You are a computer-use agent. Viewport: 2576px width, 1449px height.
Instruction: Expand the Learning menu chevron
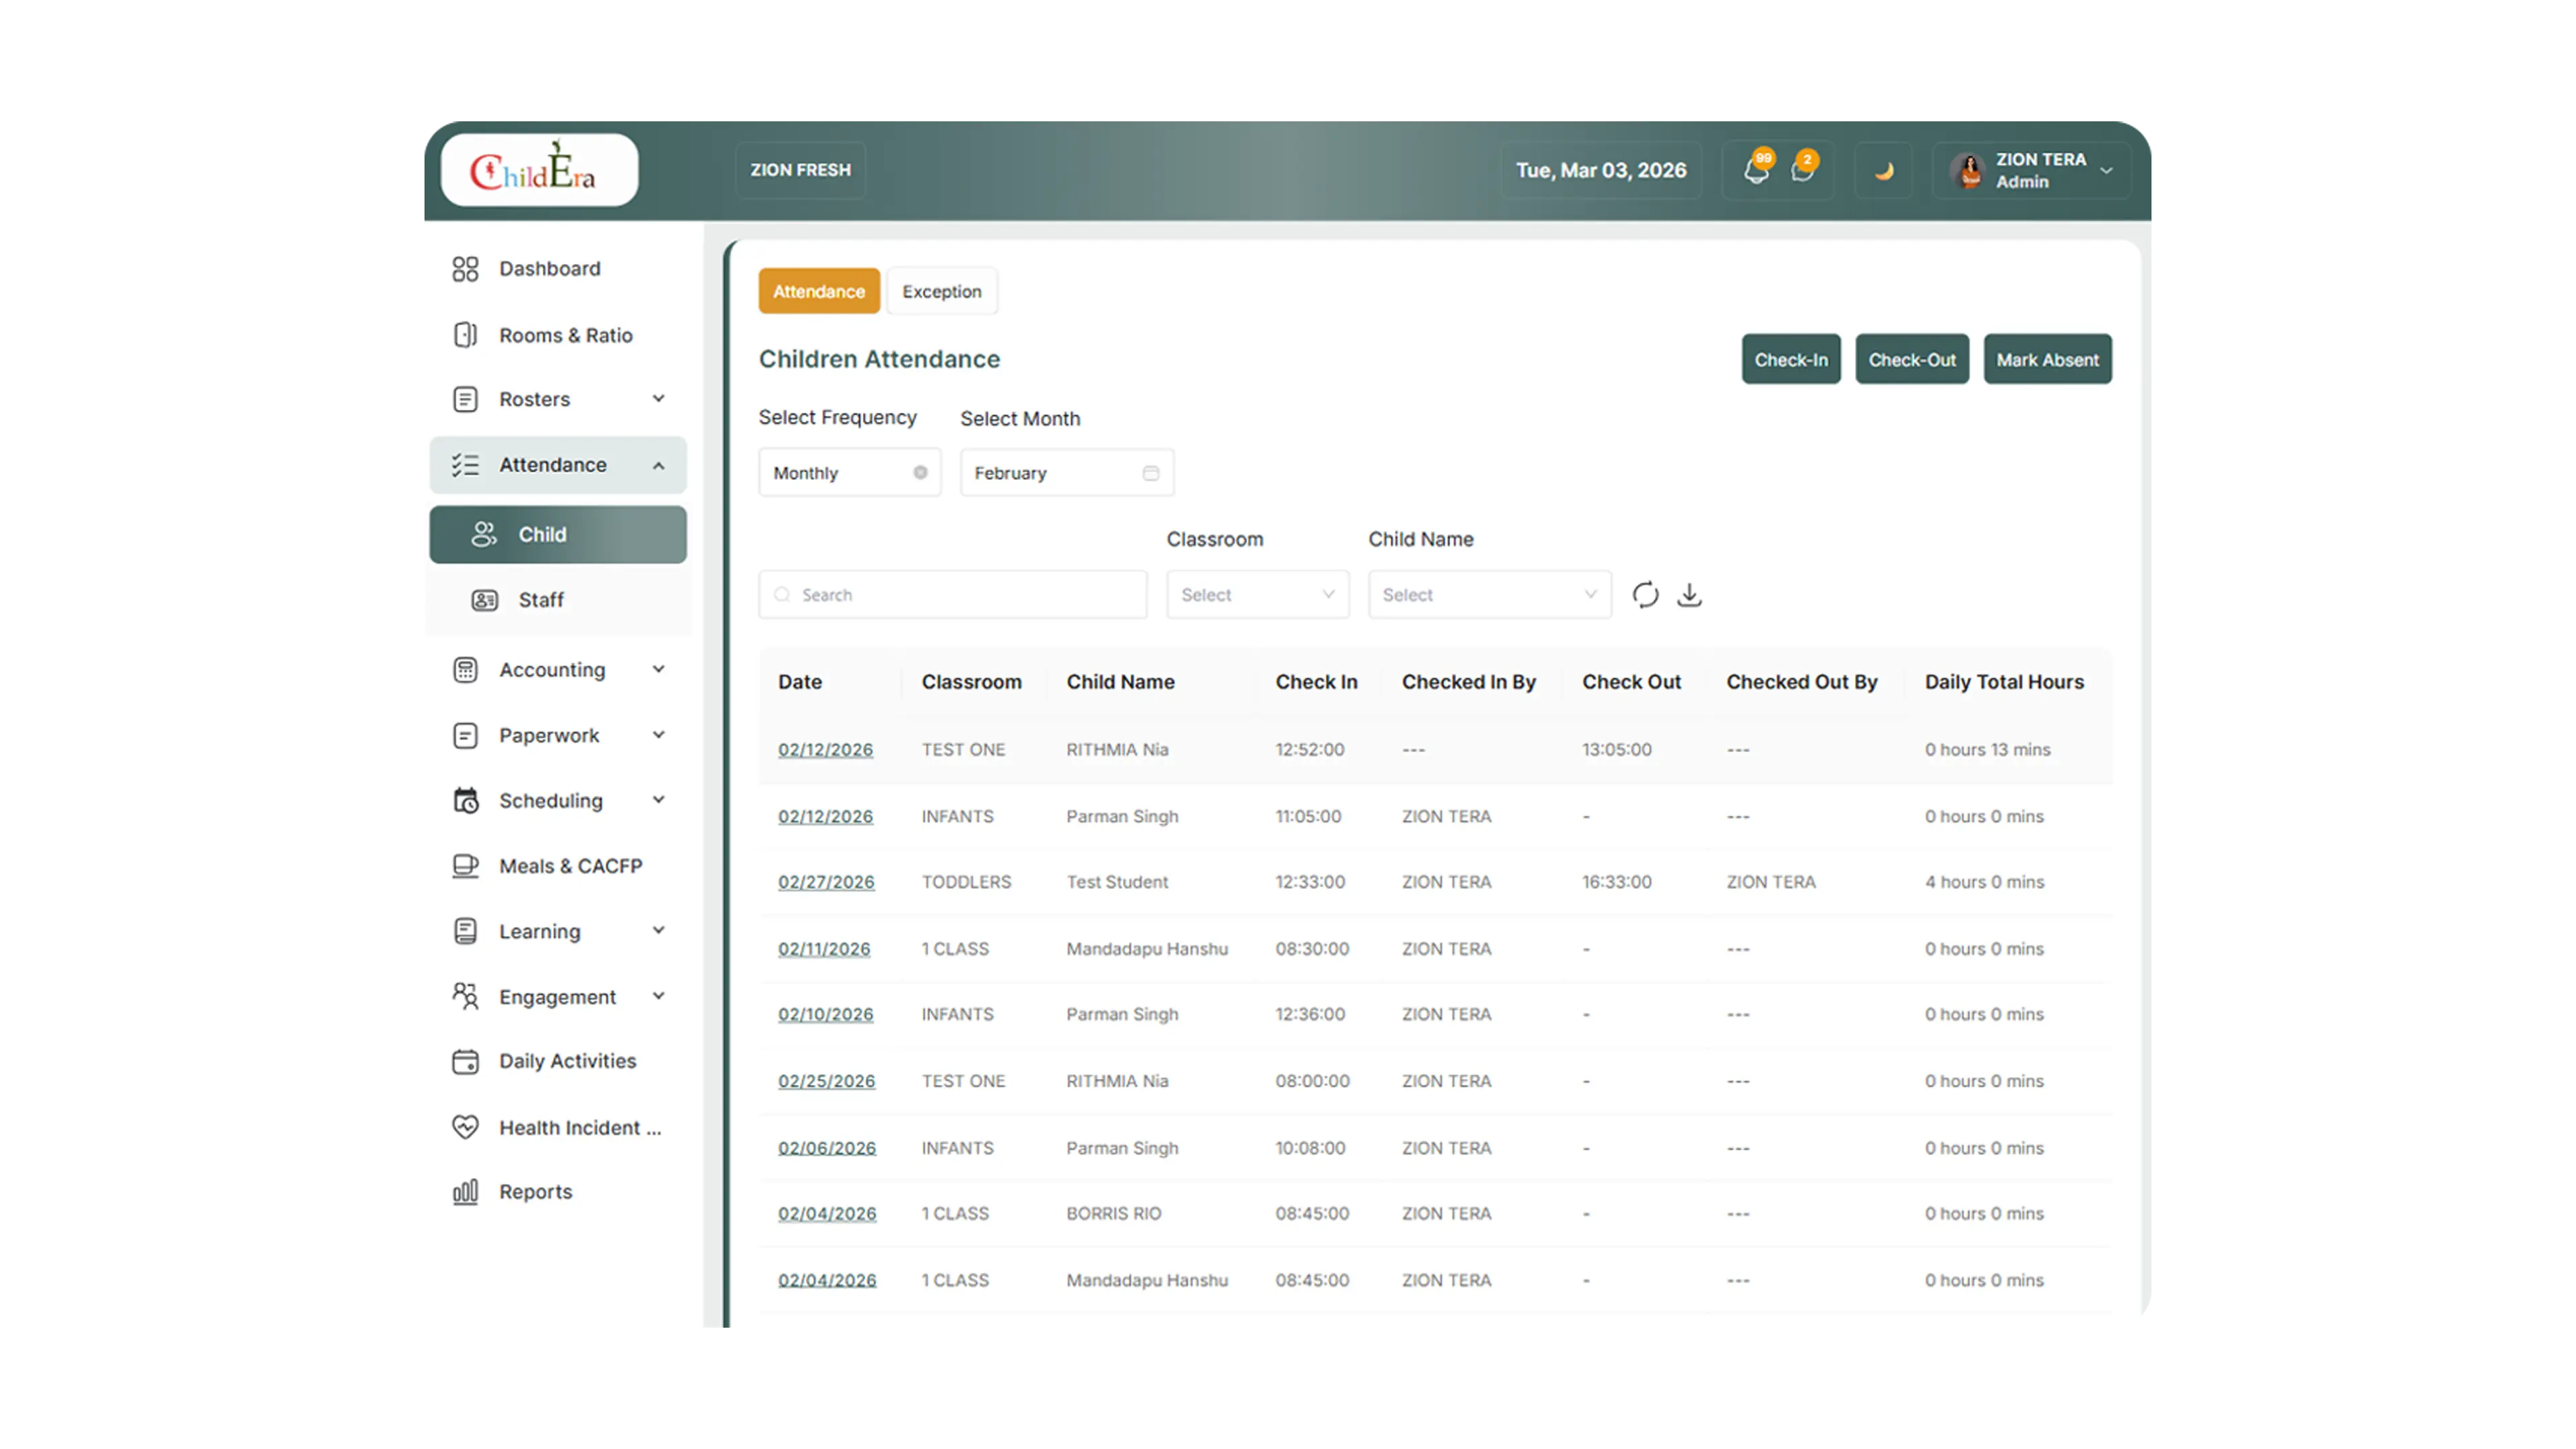tap(659, 931)
